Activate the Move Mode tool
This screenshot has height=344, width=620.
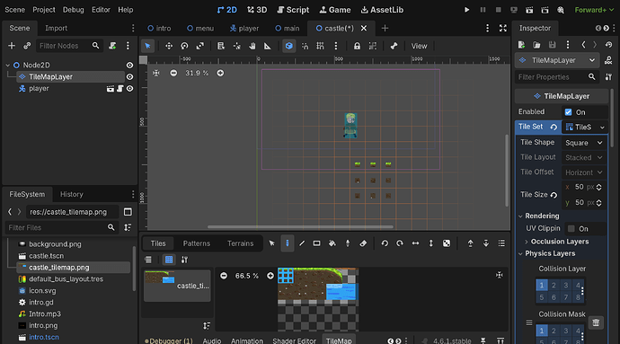click(x=169, y=46)
